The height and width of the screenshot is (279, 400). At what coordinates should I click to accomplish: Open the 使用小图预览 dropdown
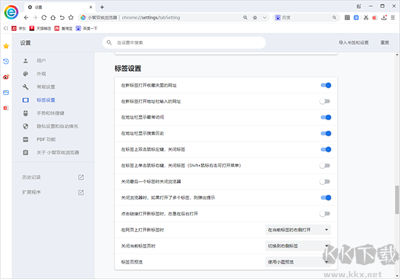(298, 261)
